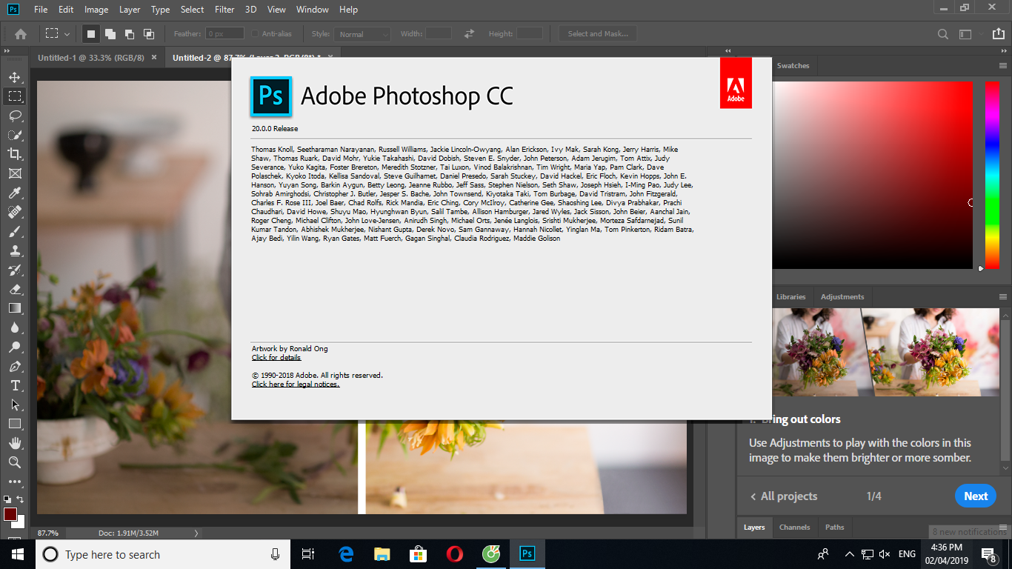This screenshot has height=569, width=1012.
Task: Select the Crop tool
Action: [x=15, y=154]
